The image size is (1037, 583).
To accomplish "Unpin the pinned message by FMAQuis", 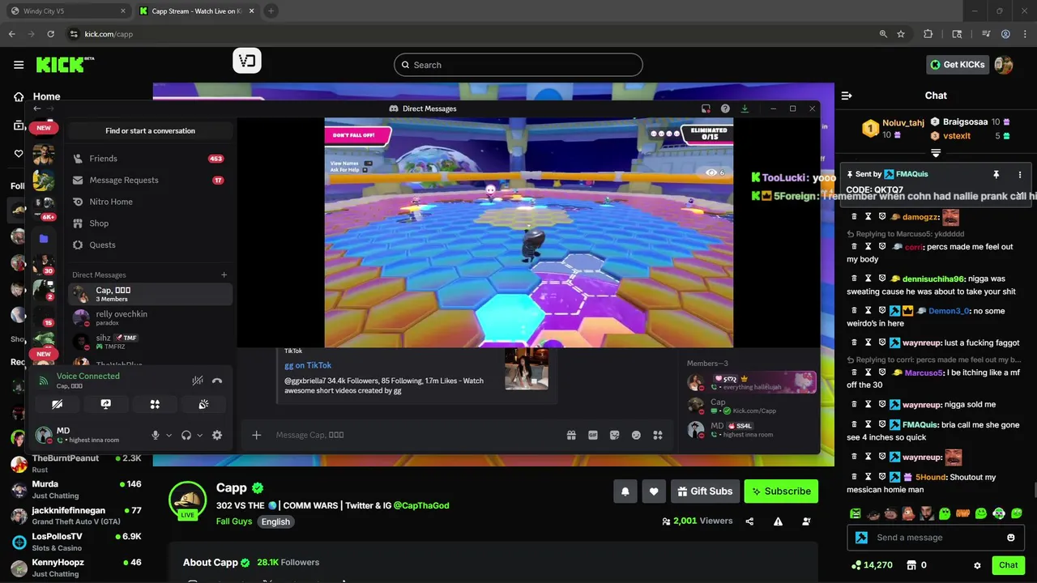I will (x=996, y=174).
